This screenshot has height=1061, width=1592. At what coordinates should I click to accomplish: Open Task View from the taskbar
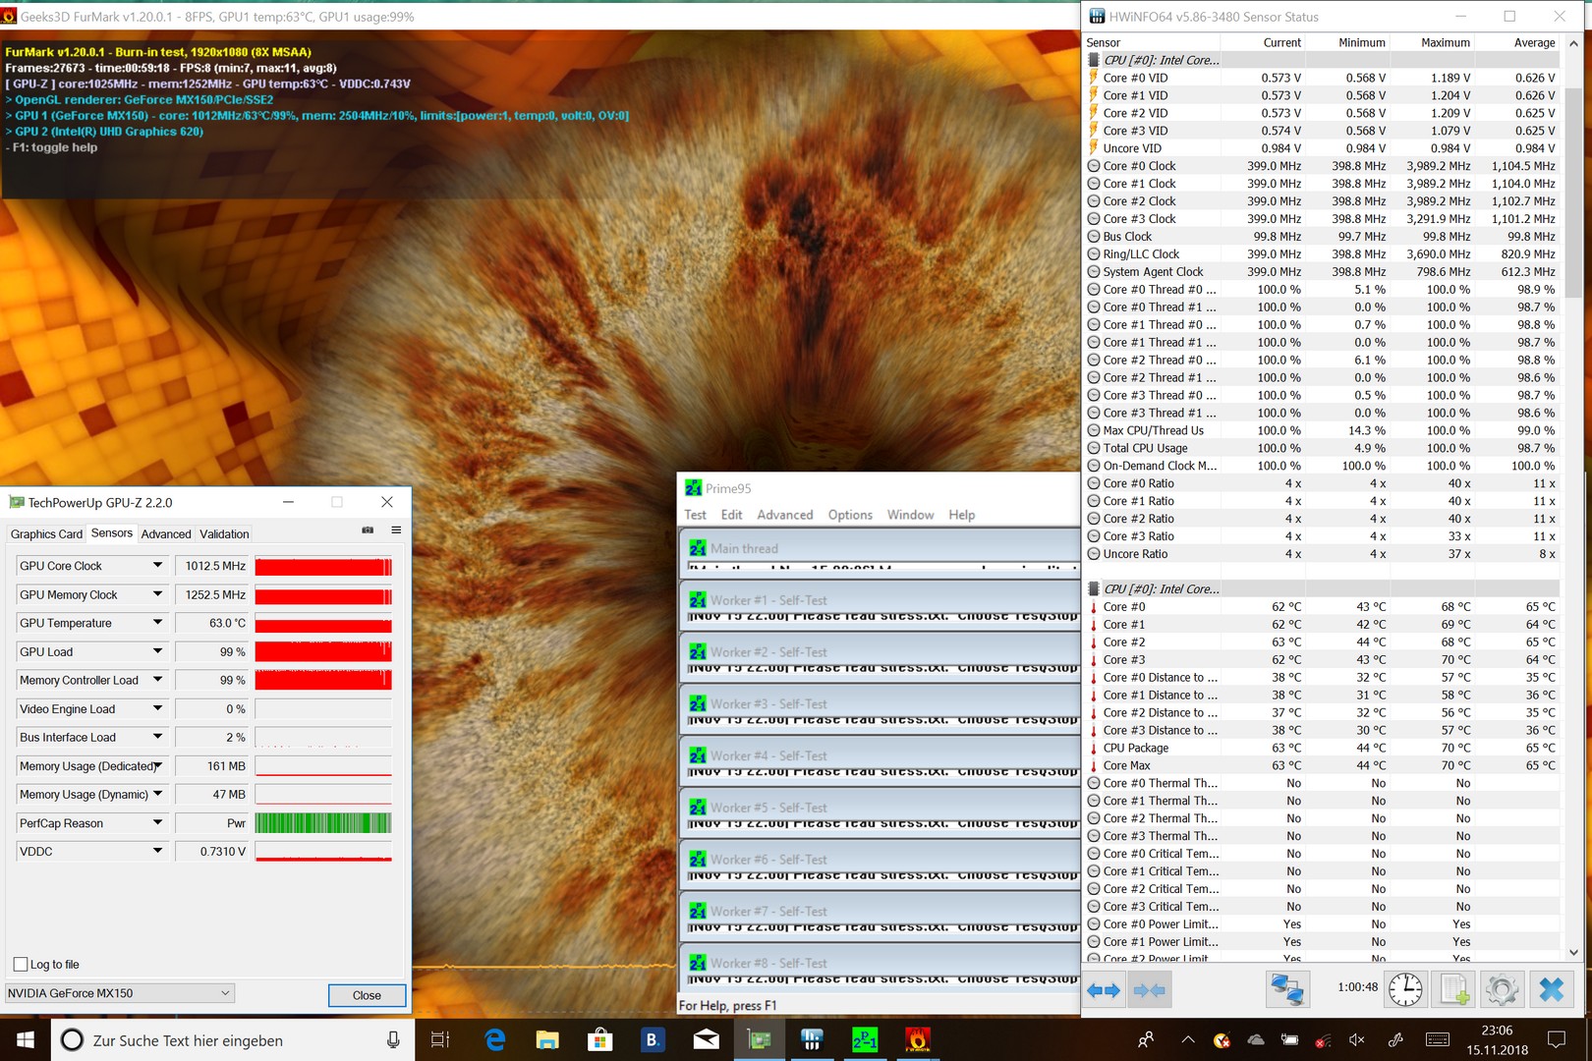coord(440,1039)
